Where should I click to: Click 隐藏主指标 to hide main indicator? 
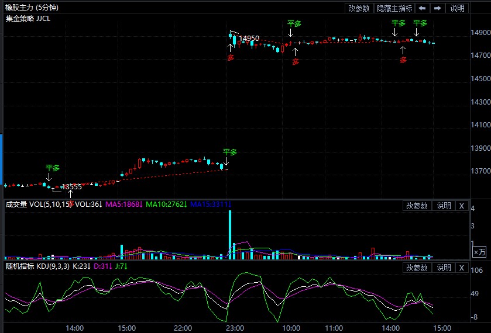coord(394,8)
